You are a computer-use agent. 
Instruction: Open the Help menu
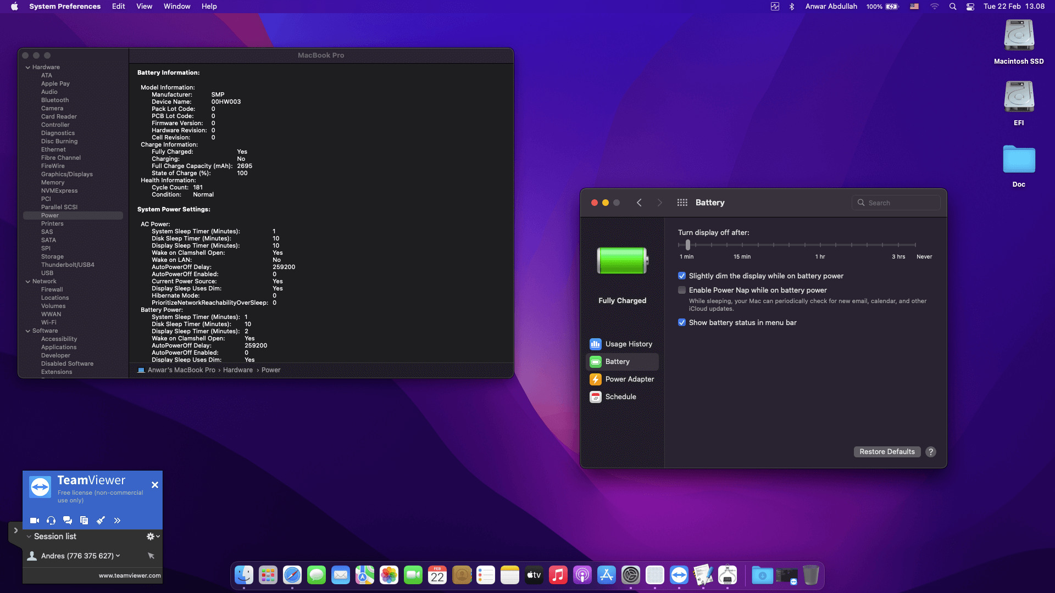[x=209, y=7]
